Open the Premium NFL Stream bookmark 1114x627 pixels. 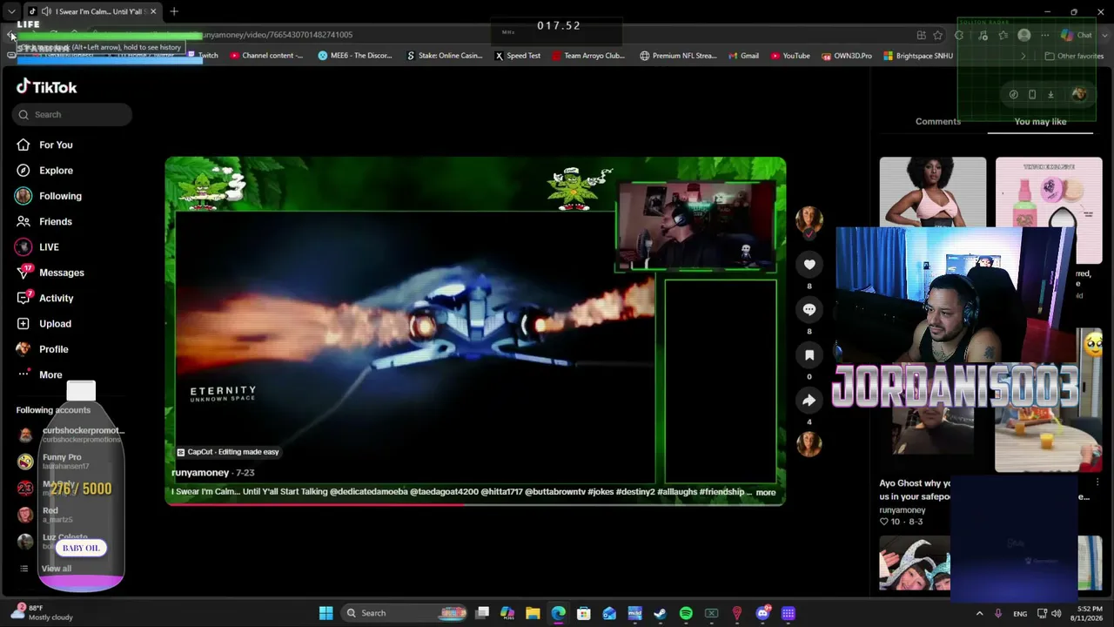tap(678, 56)
